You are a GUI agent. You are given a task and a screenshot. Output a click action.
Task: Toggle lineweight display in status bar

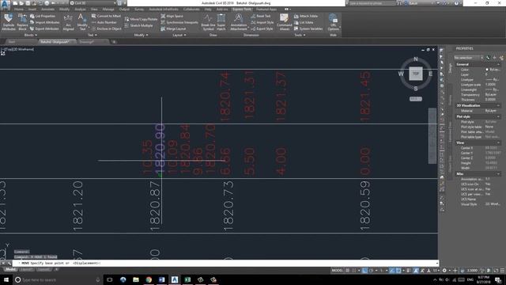coord(409,271)
